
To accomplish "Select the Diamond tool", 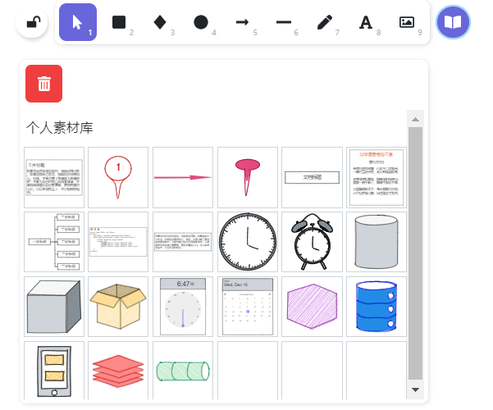I will pyautogui.click(x=160, y=22).
